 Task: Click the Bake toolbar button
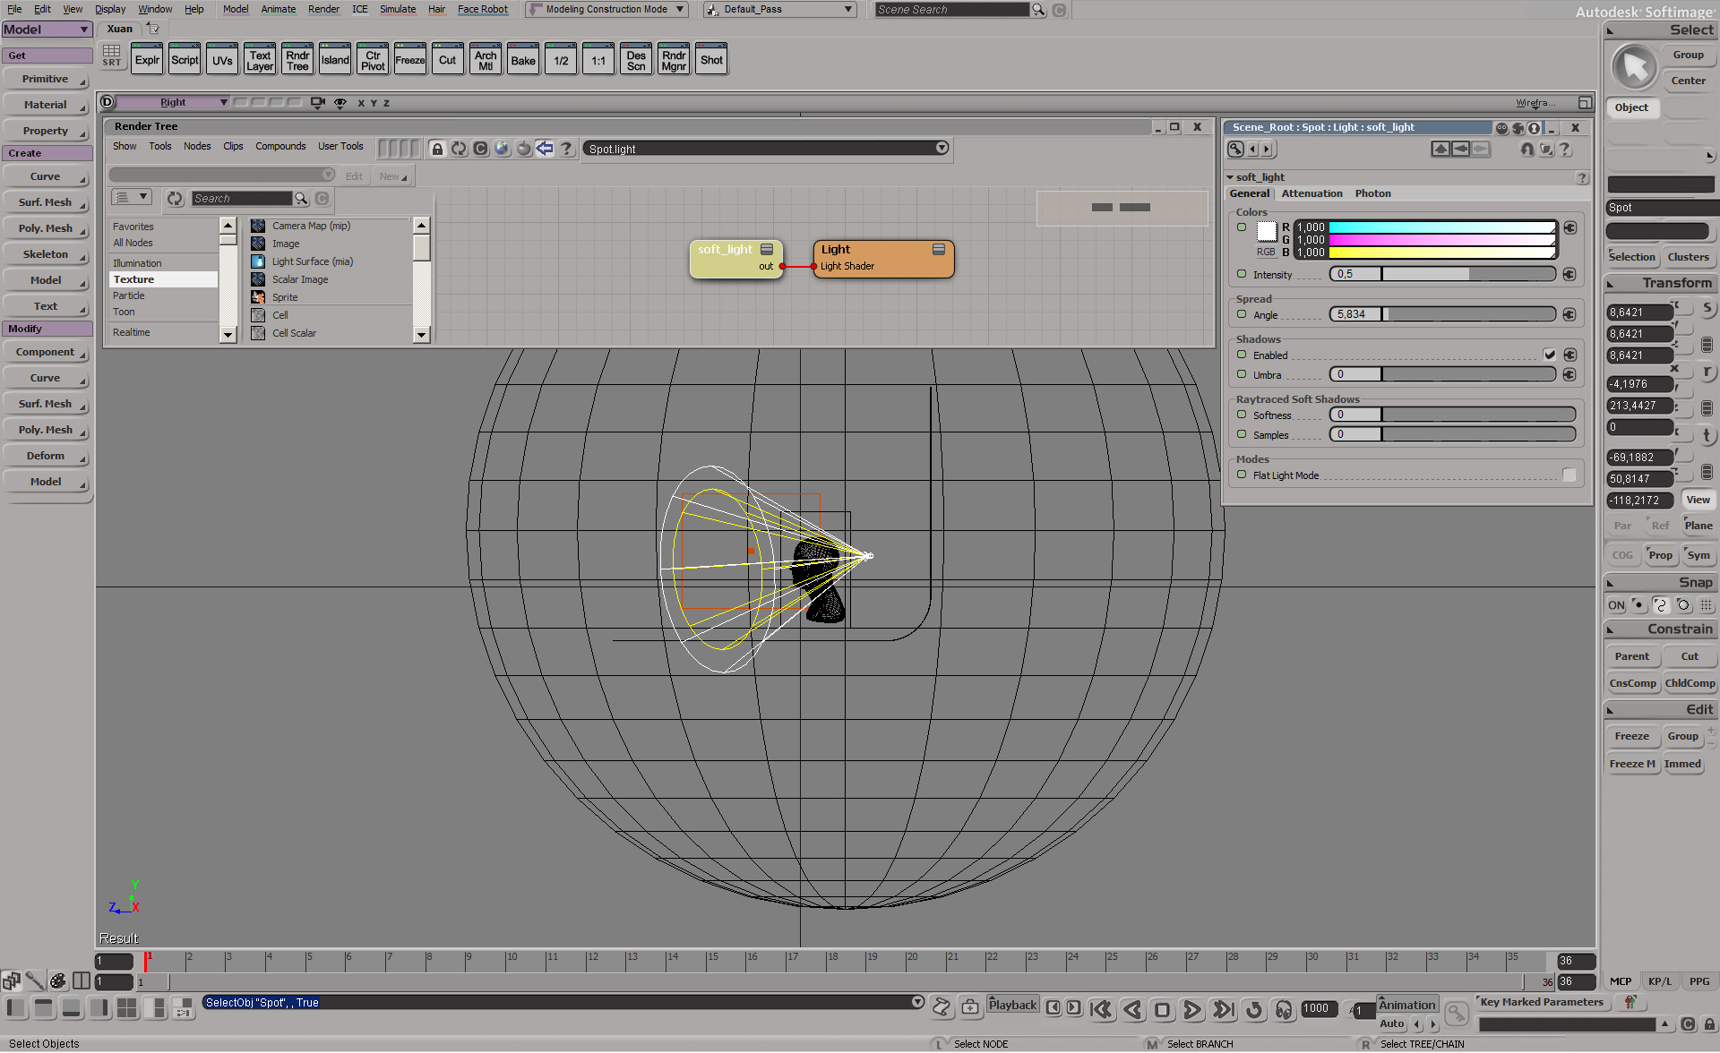coord(523,60)
